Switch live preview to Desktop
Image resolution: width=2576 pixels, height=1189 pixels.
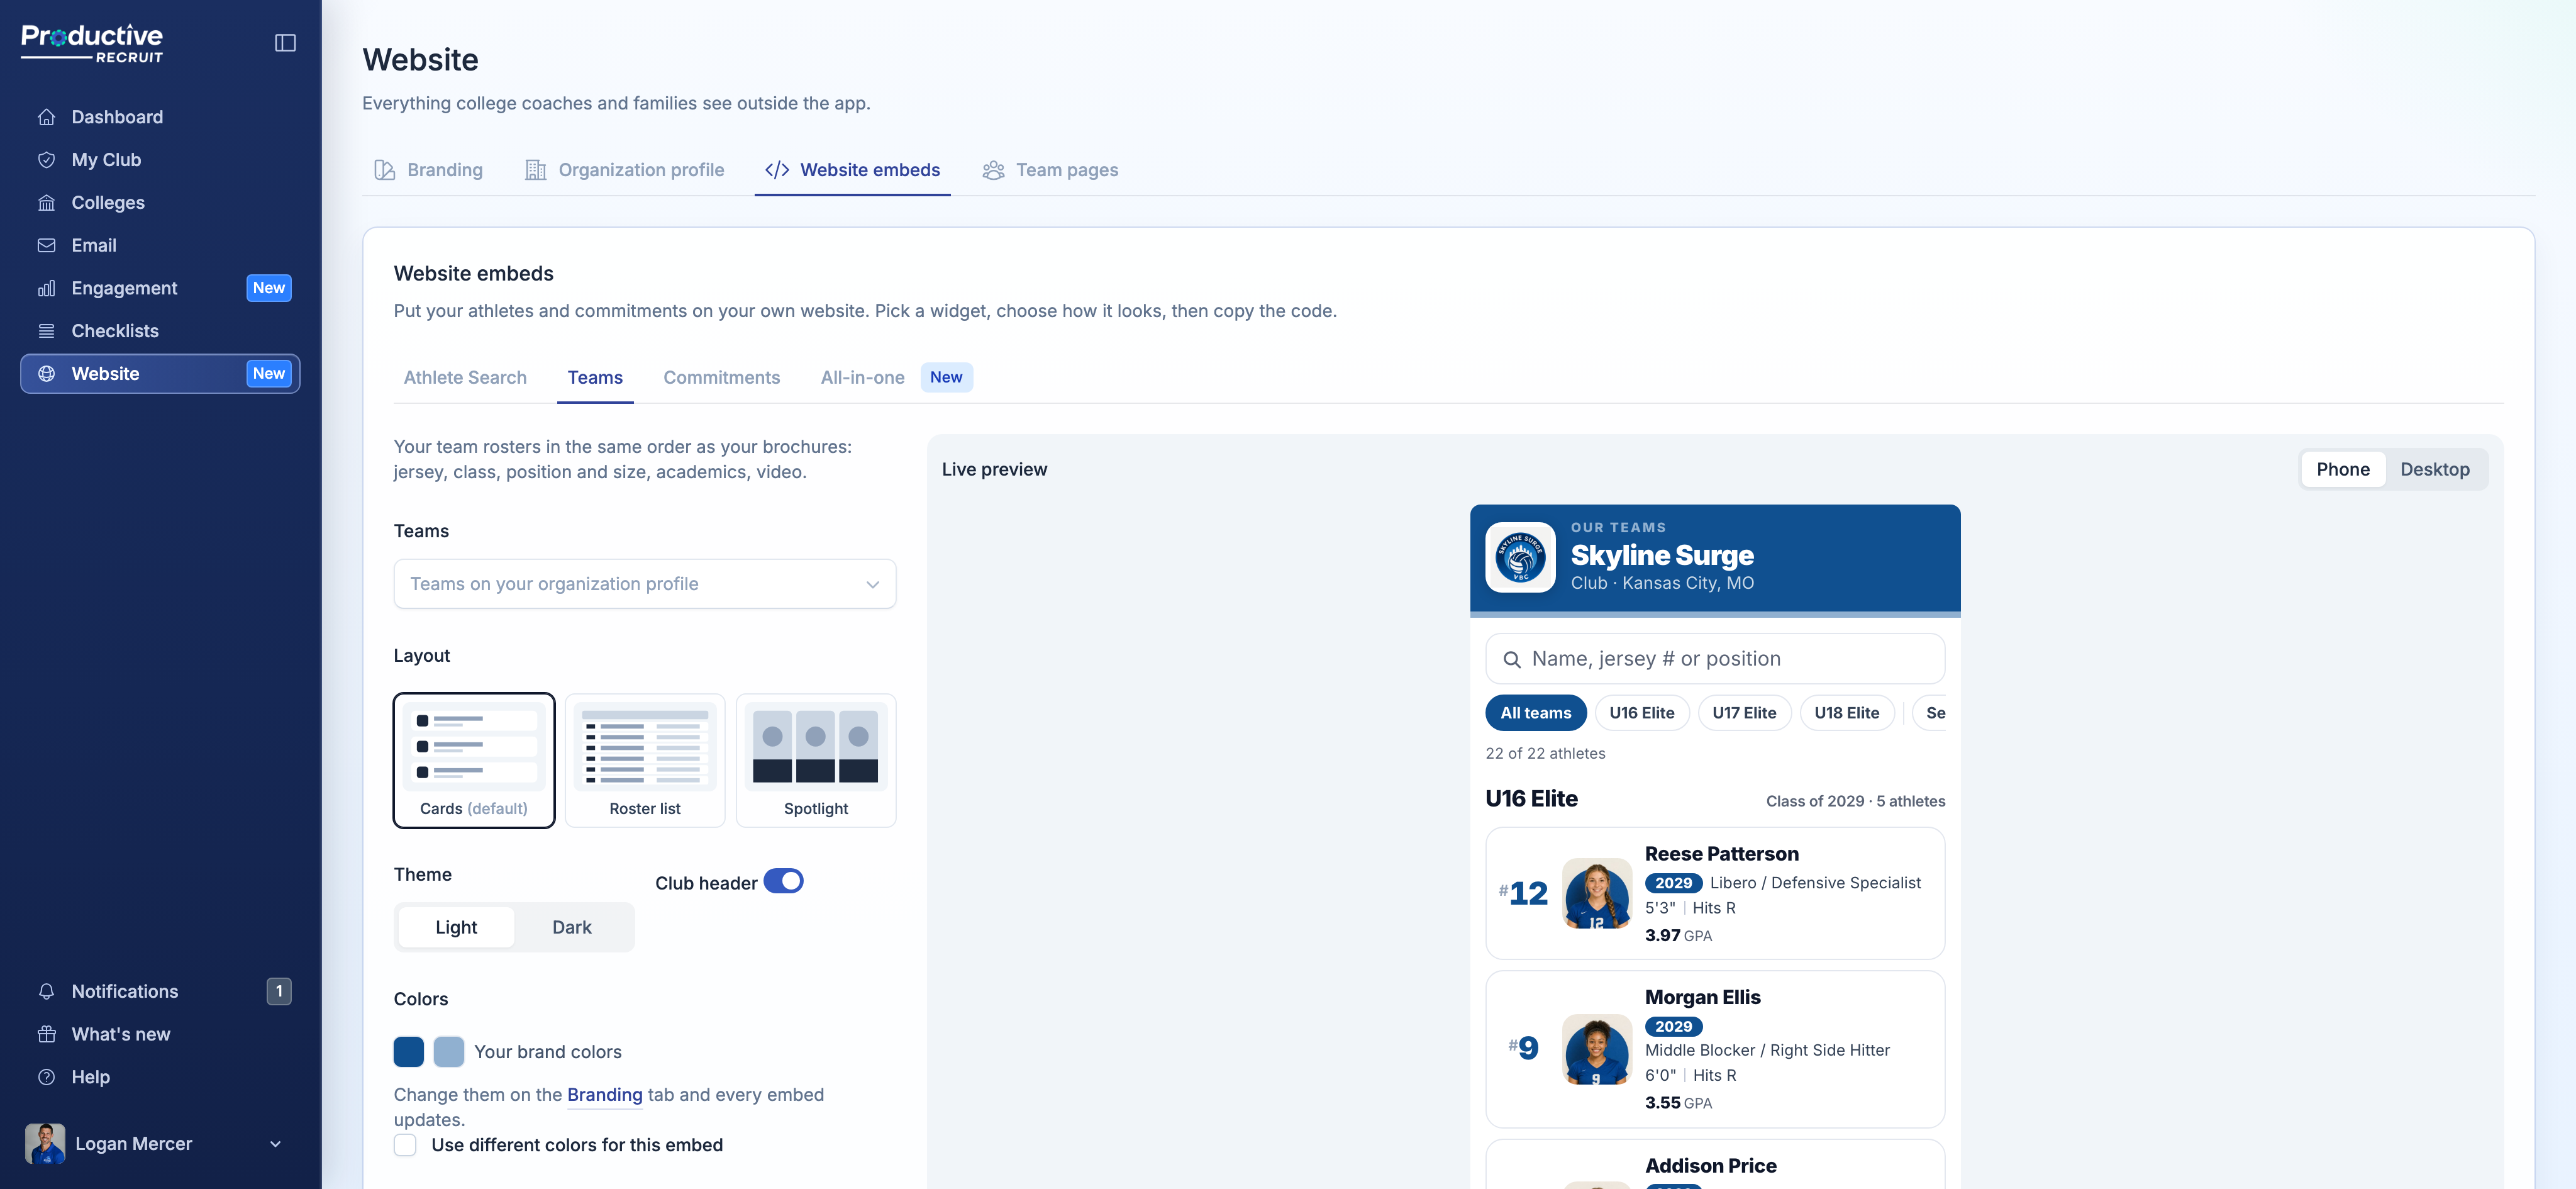(x=2435, y=469)
